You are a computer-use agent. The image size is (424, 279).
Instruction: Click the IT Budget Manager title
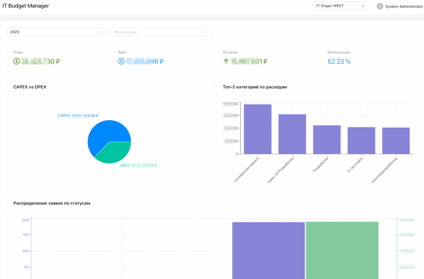pyautogui.click(x=26, y=6)
